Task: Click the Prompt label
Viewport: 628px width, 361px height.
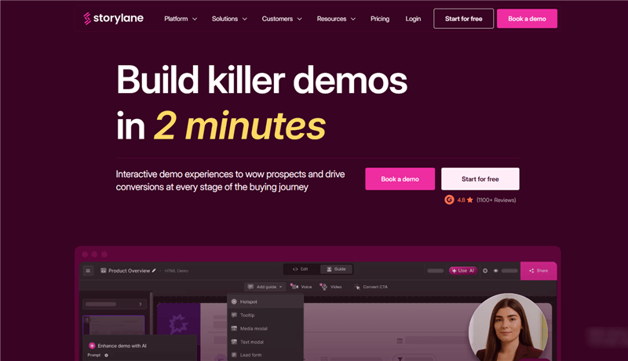Action: (x=93, y=355)
